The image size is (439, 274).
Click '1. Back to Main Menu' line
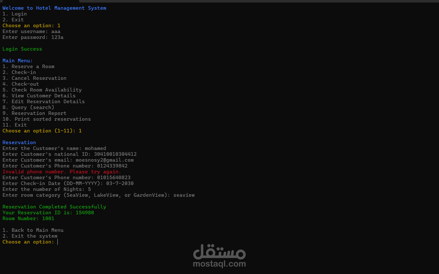33,230
